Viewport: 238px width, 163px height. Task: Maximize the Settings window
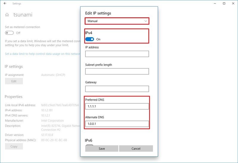tap(224, 4)
